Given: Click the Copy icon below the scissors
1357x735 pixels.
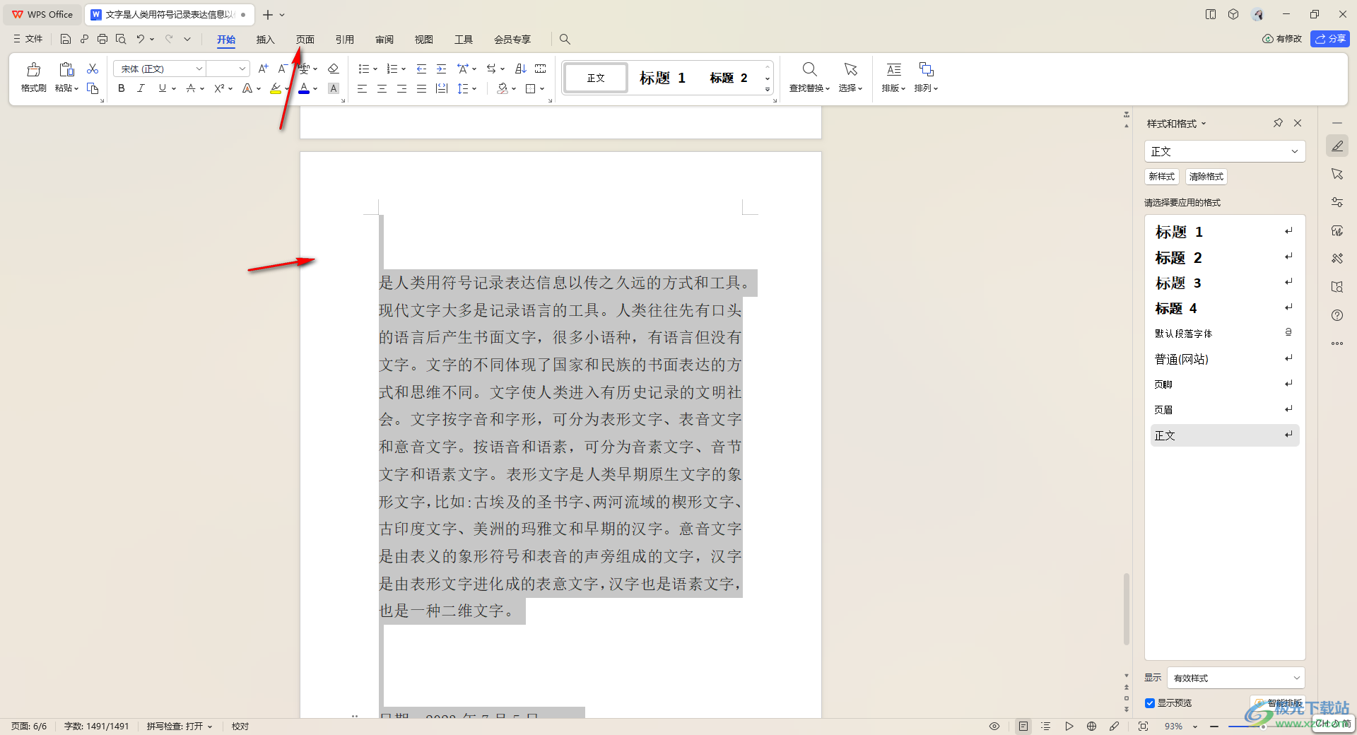Looking at the screenshot, I should click(93, 88).
